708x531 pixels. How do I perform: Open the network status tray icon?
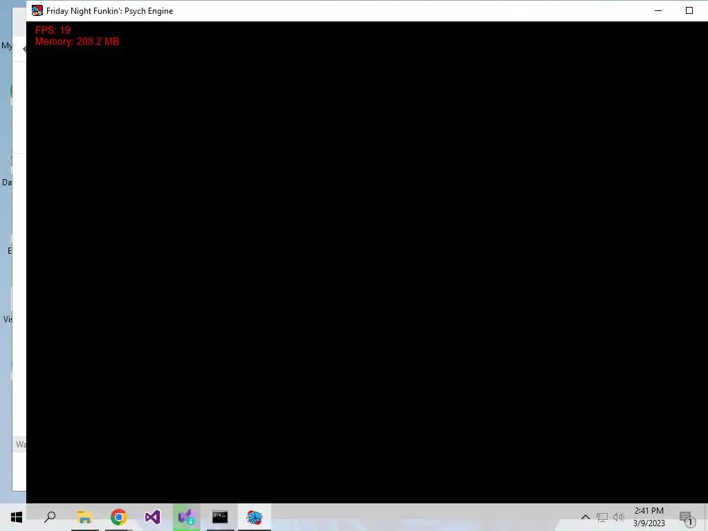coord(602,517)
